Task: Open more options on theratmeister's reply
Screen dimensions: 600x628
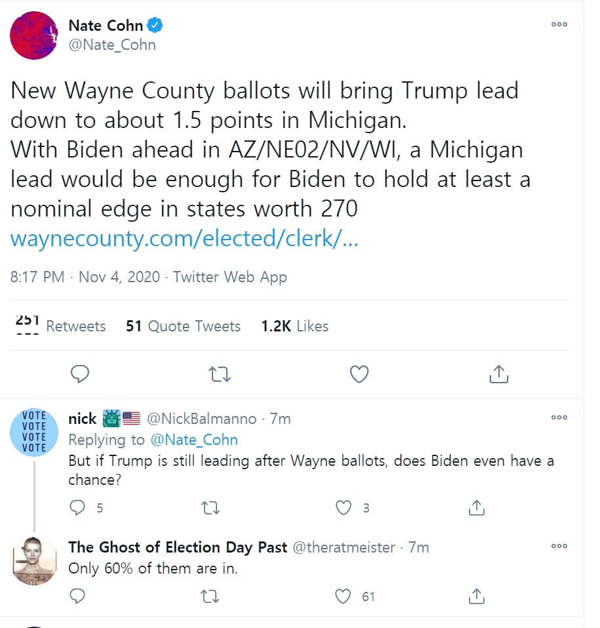Action: [559, 546]
